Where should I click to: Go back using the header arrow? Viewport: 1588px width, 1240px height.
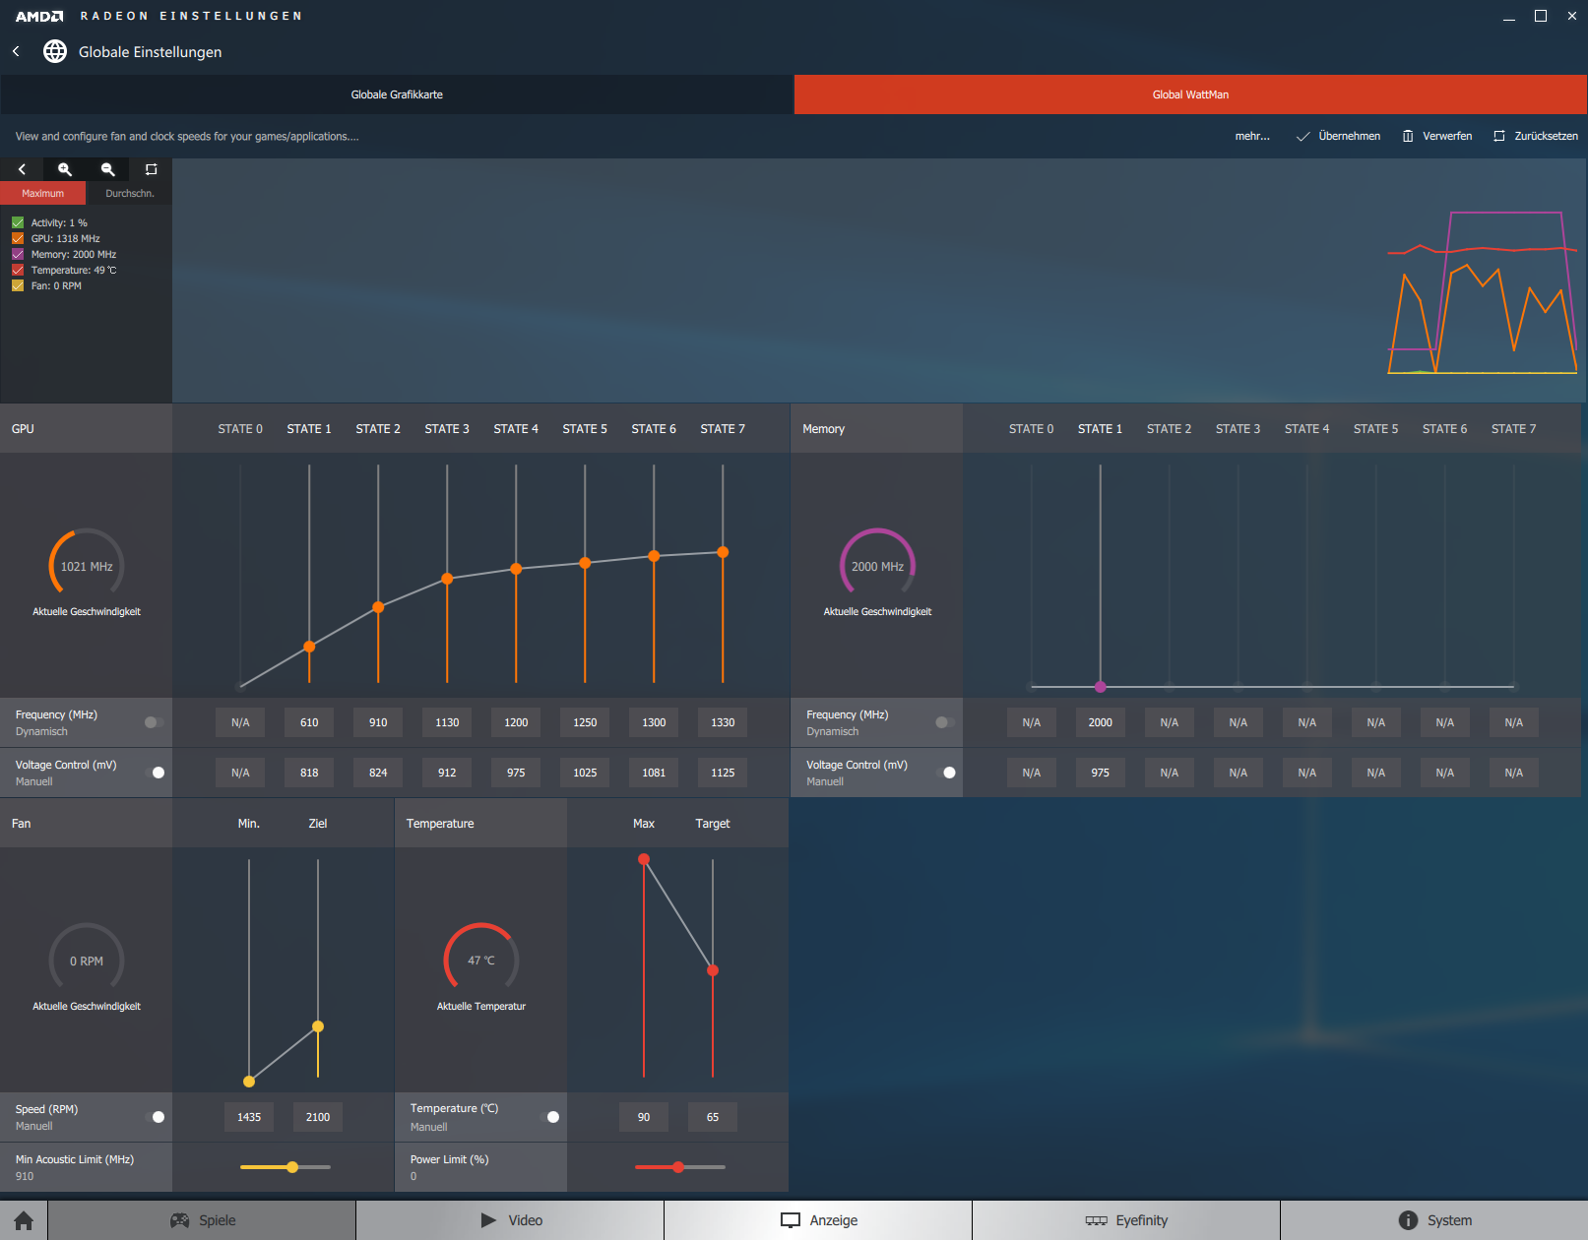point(16,51)
